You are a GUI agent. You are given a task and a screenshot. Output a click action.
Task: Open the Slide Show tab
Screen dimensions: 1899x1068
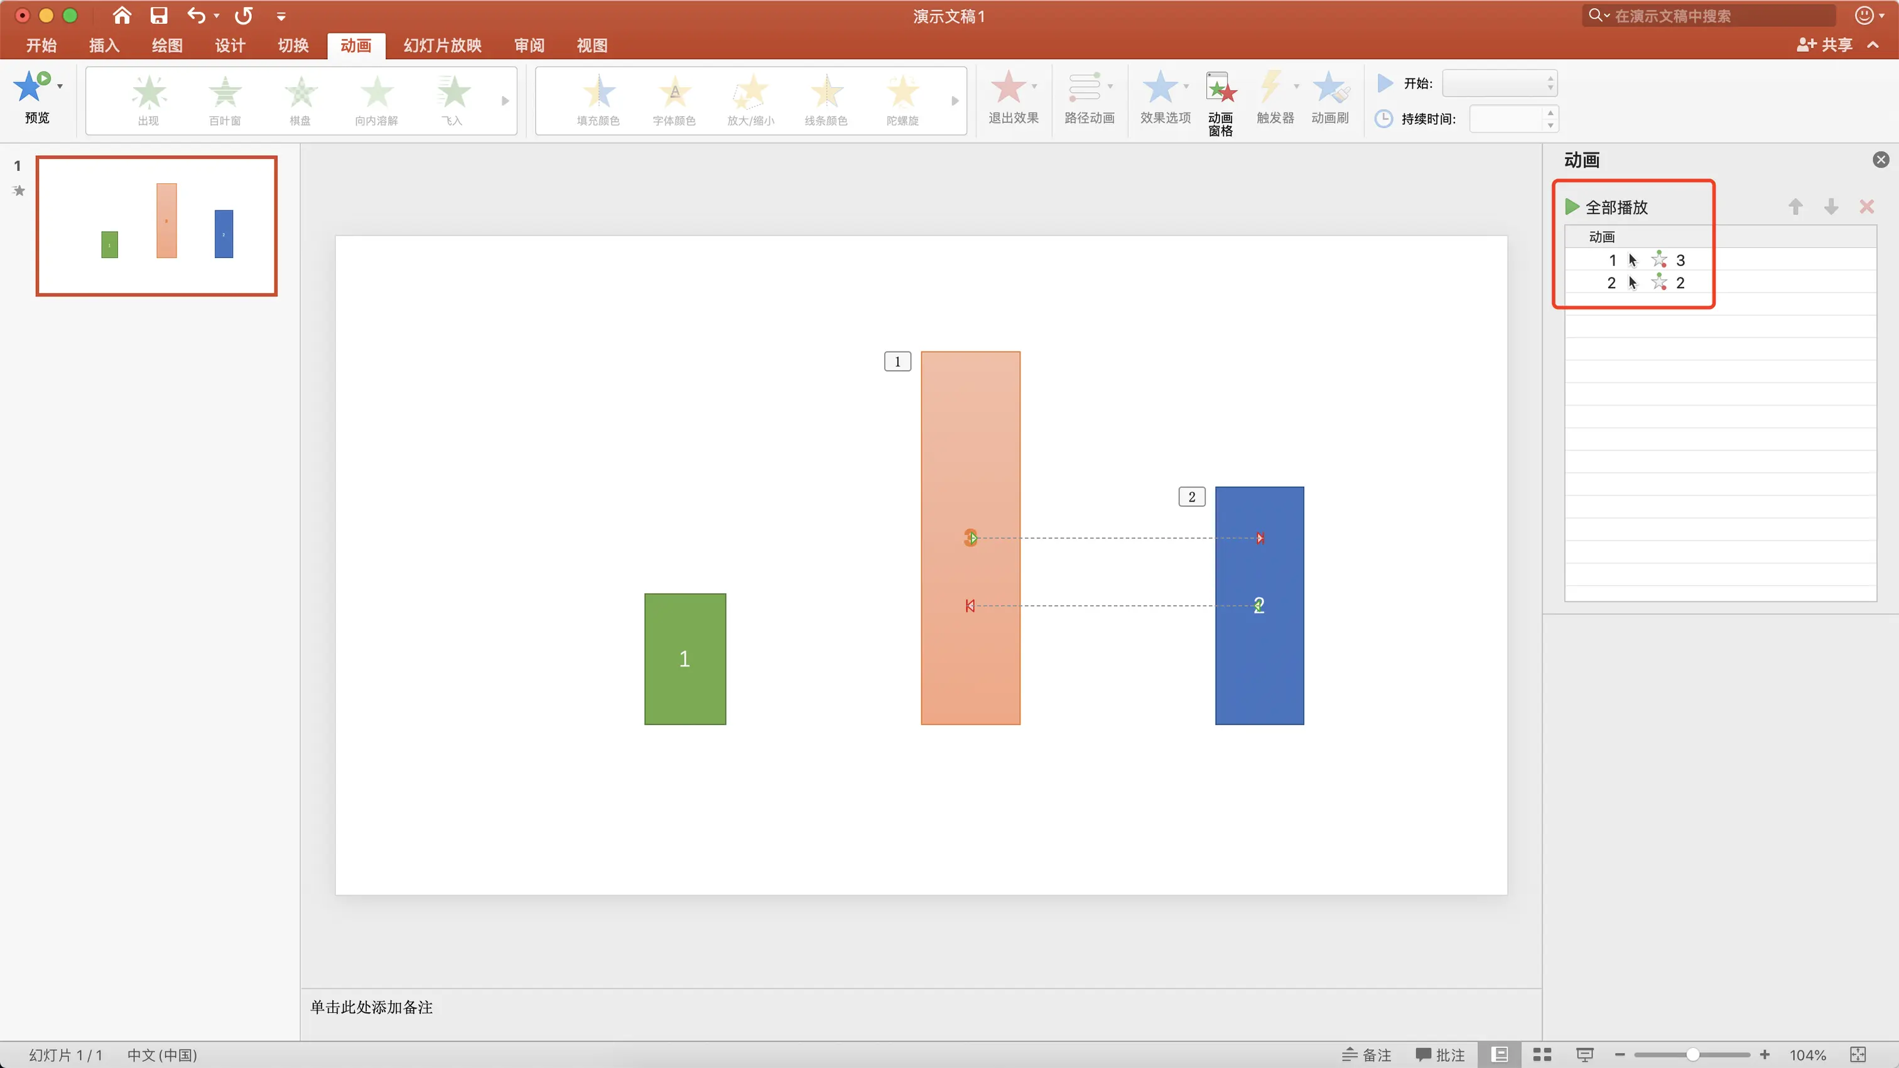[442, 46]
